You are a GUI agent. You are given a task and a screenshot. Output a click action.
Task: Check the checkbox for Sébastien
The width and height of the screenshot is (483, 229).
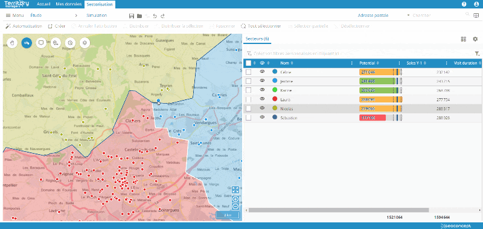(248, 118)
